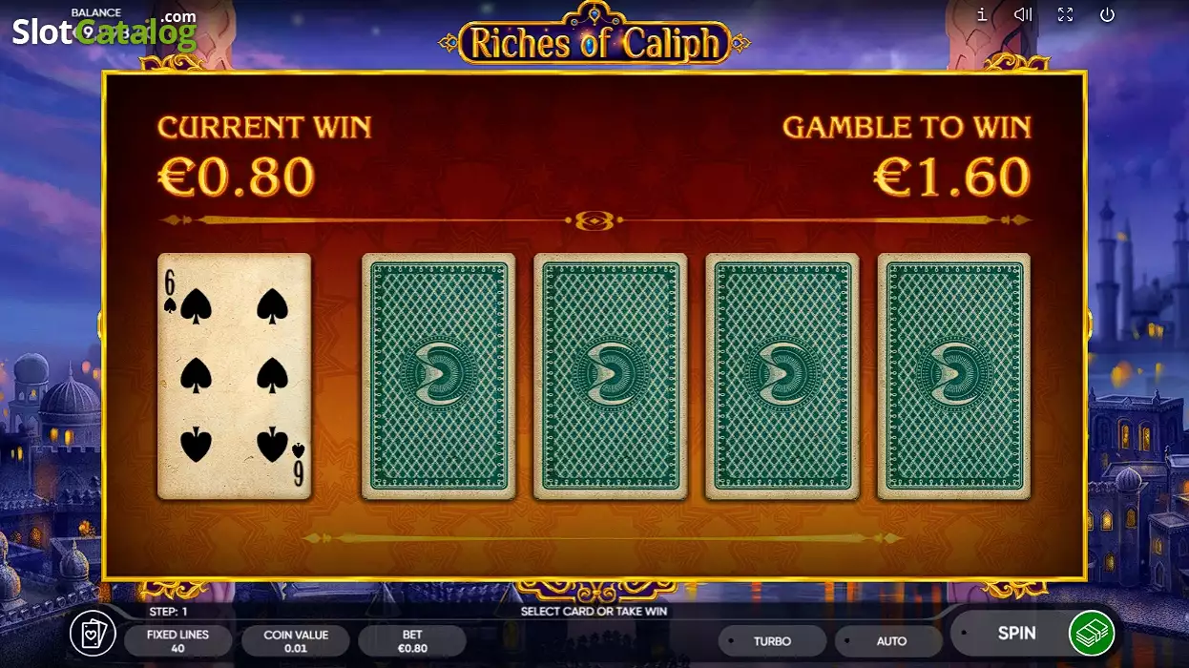
Task: Open the Coin Value selector
Action: [x=296, y=640]
